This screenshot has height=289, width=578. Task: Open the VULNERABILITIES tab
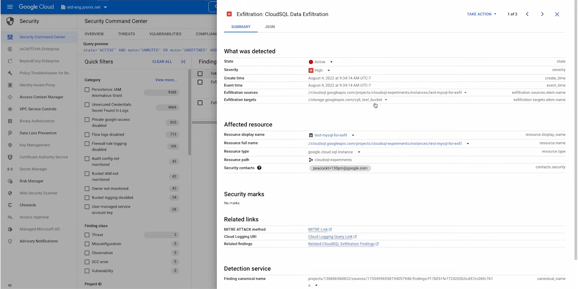tap(165, 34)
